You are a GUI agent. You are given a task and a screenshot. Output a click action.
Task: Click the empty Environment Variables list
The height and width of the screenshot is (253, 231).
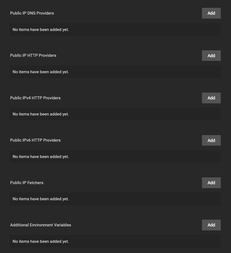115,241
